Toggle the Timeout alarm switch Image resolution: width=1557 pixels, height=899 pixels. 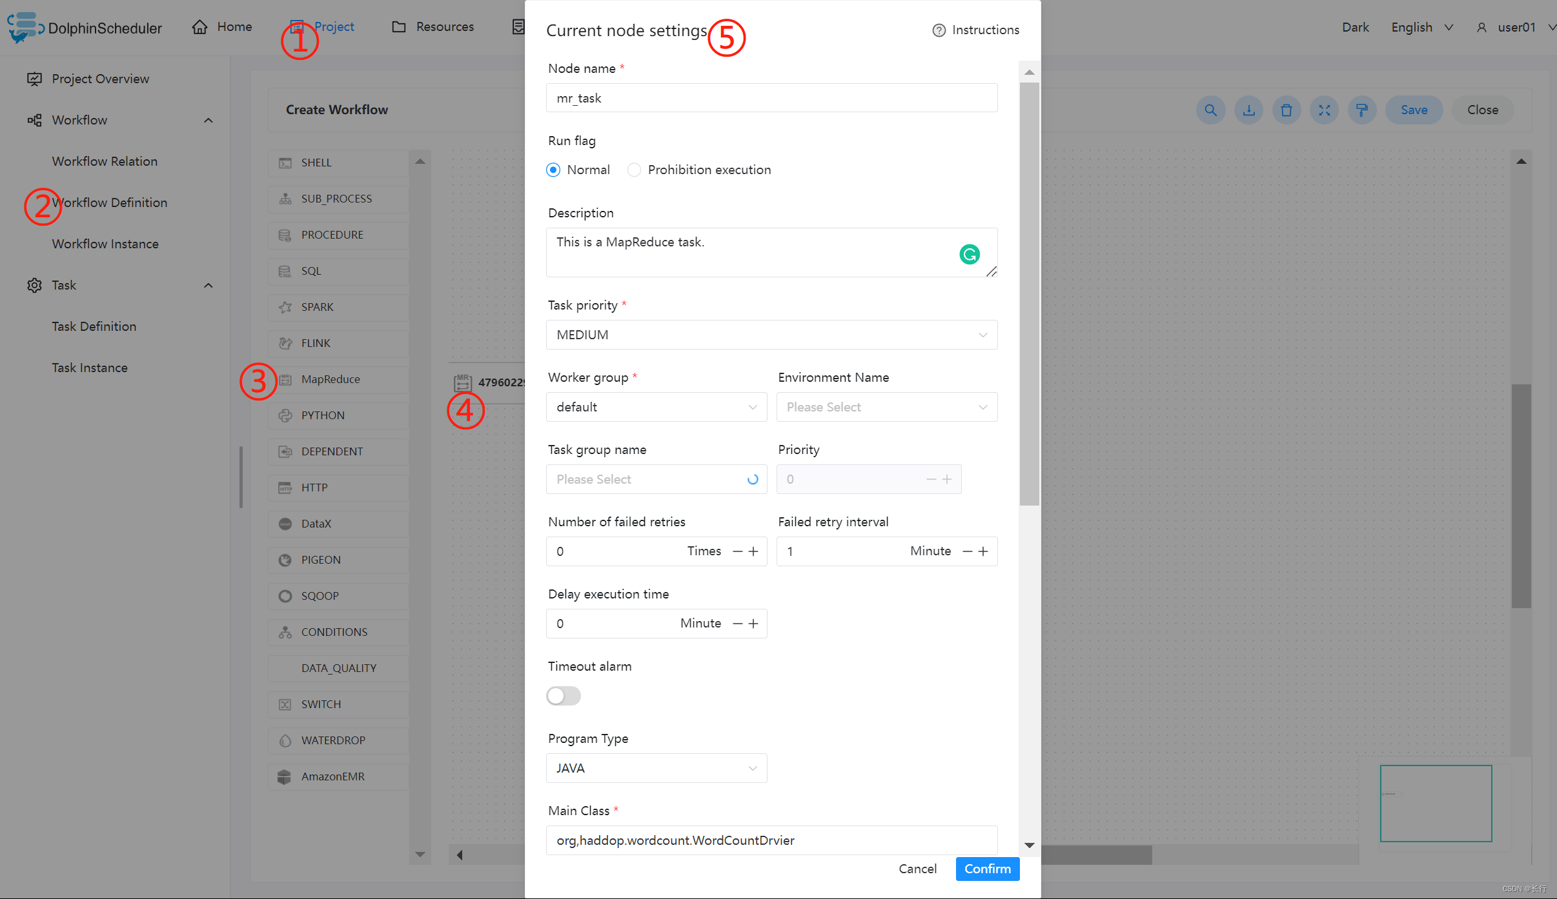tap(564, 696)
